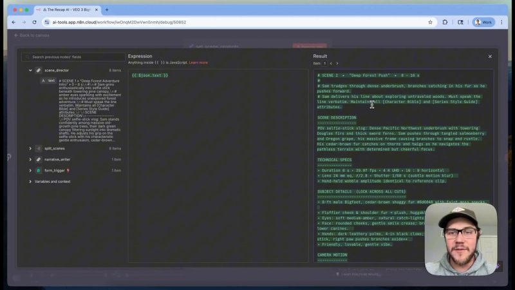This screenshot has height=290, width=515.
Task: Click the split_scenes node icon
Action: pos(39,149)
